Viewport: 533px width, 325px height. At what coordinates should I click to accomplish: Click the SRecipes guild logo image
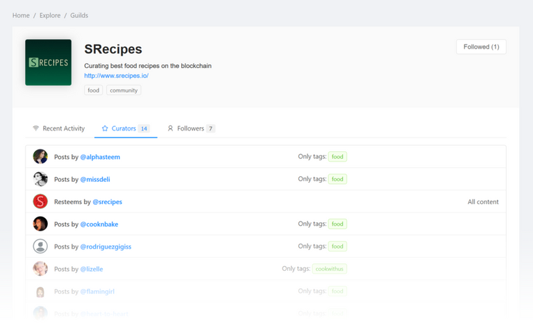click(49, 62)
